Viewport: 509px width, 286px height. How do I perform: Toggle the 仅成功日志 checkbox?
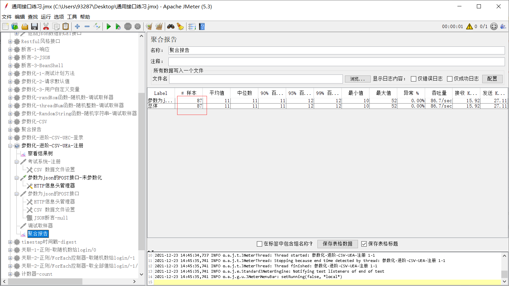point(450,79)
